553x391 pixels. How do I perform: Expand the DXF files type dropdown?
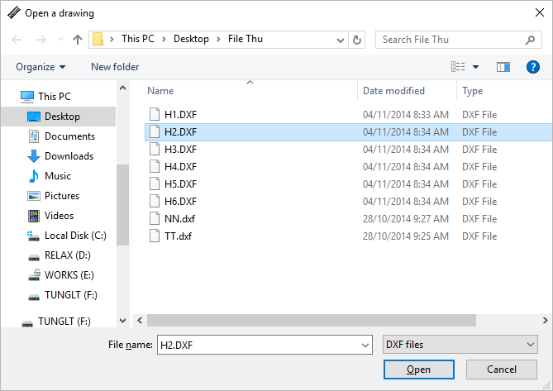[x=460, y=344]
